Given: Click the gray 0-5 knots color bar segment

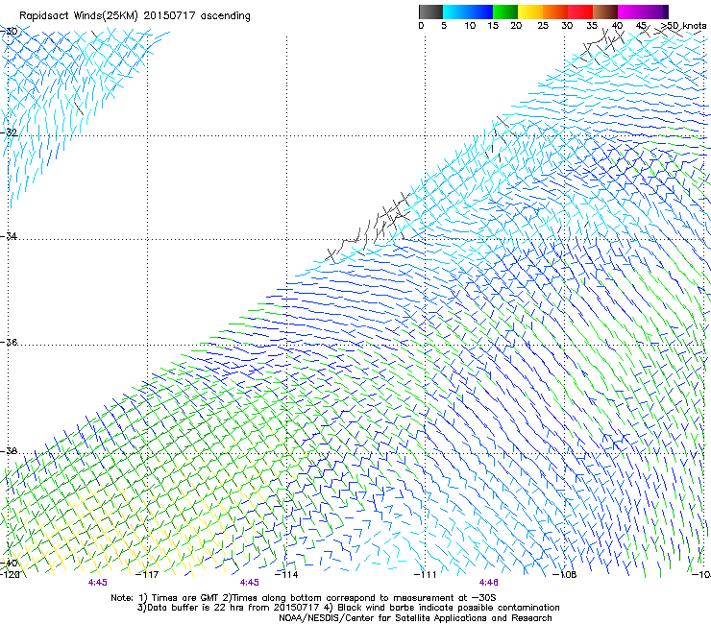Looking at the screenshot, I should [x=430, y=12].
